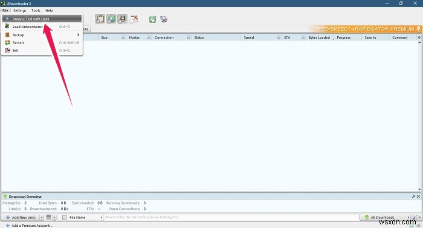Expand the arrow beside clear list icon

tap(54, 217)
